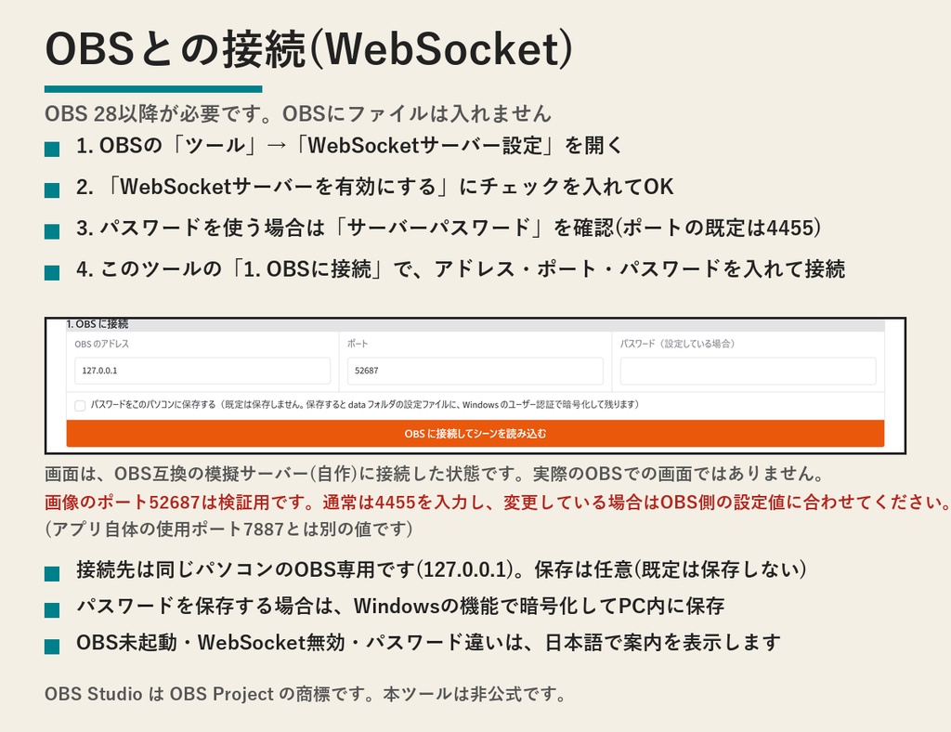Focus the OBS address field showing 127.0.0.1
951x732 pixels.
(x=202, y=371)
